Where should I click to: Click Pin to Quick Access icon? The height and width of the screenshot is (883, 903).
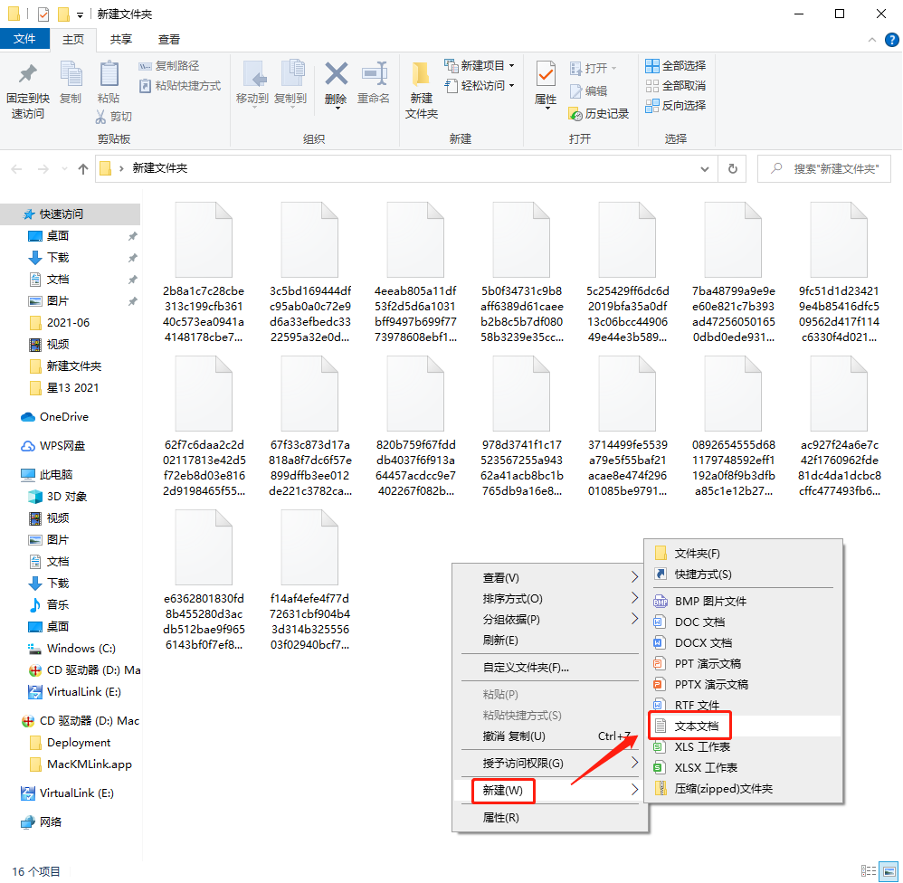(x=28, y=75)
